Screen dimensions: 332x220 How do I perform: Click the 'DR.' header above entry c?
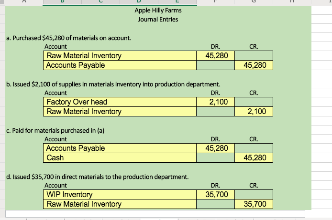point(216,139)
